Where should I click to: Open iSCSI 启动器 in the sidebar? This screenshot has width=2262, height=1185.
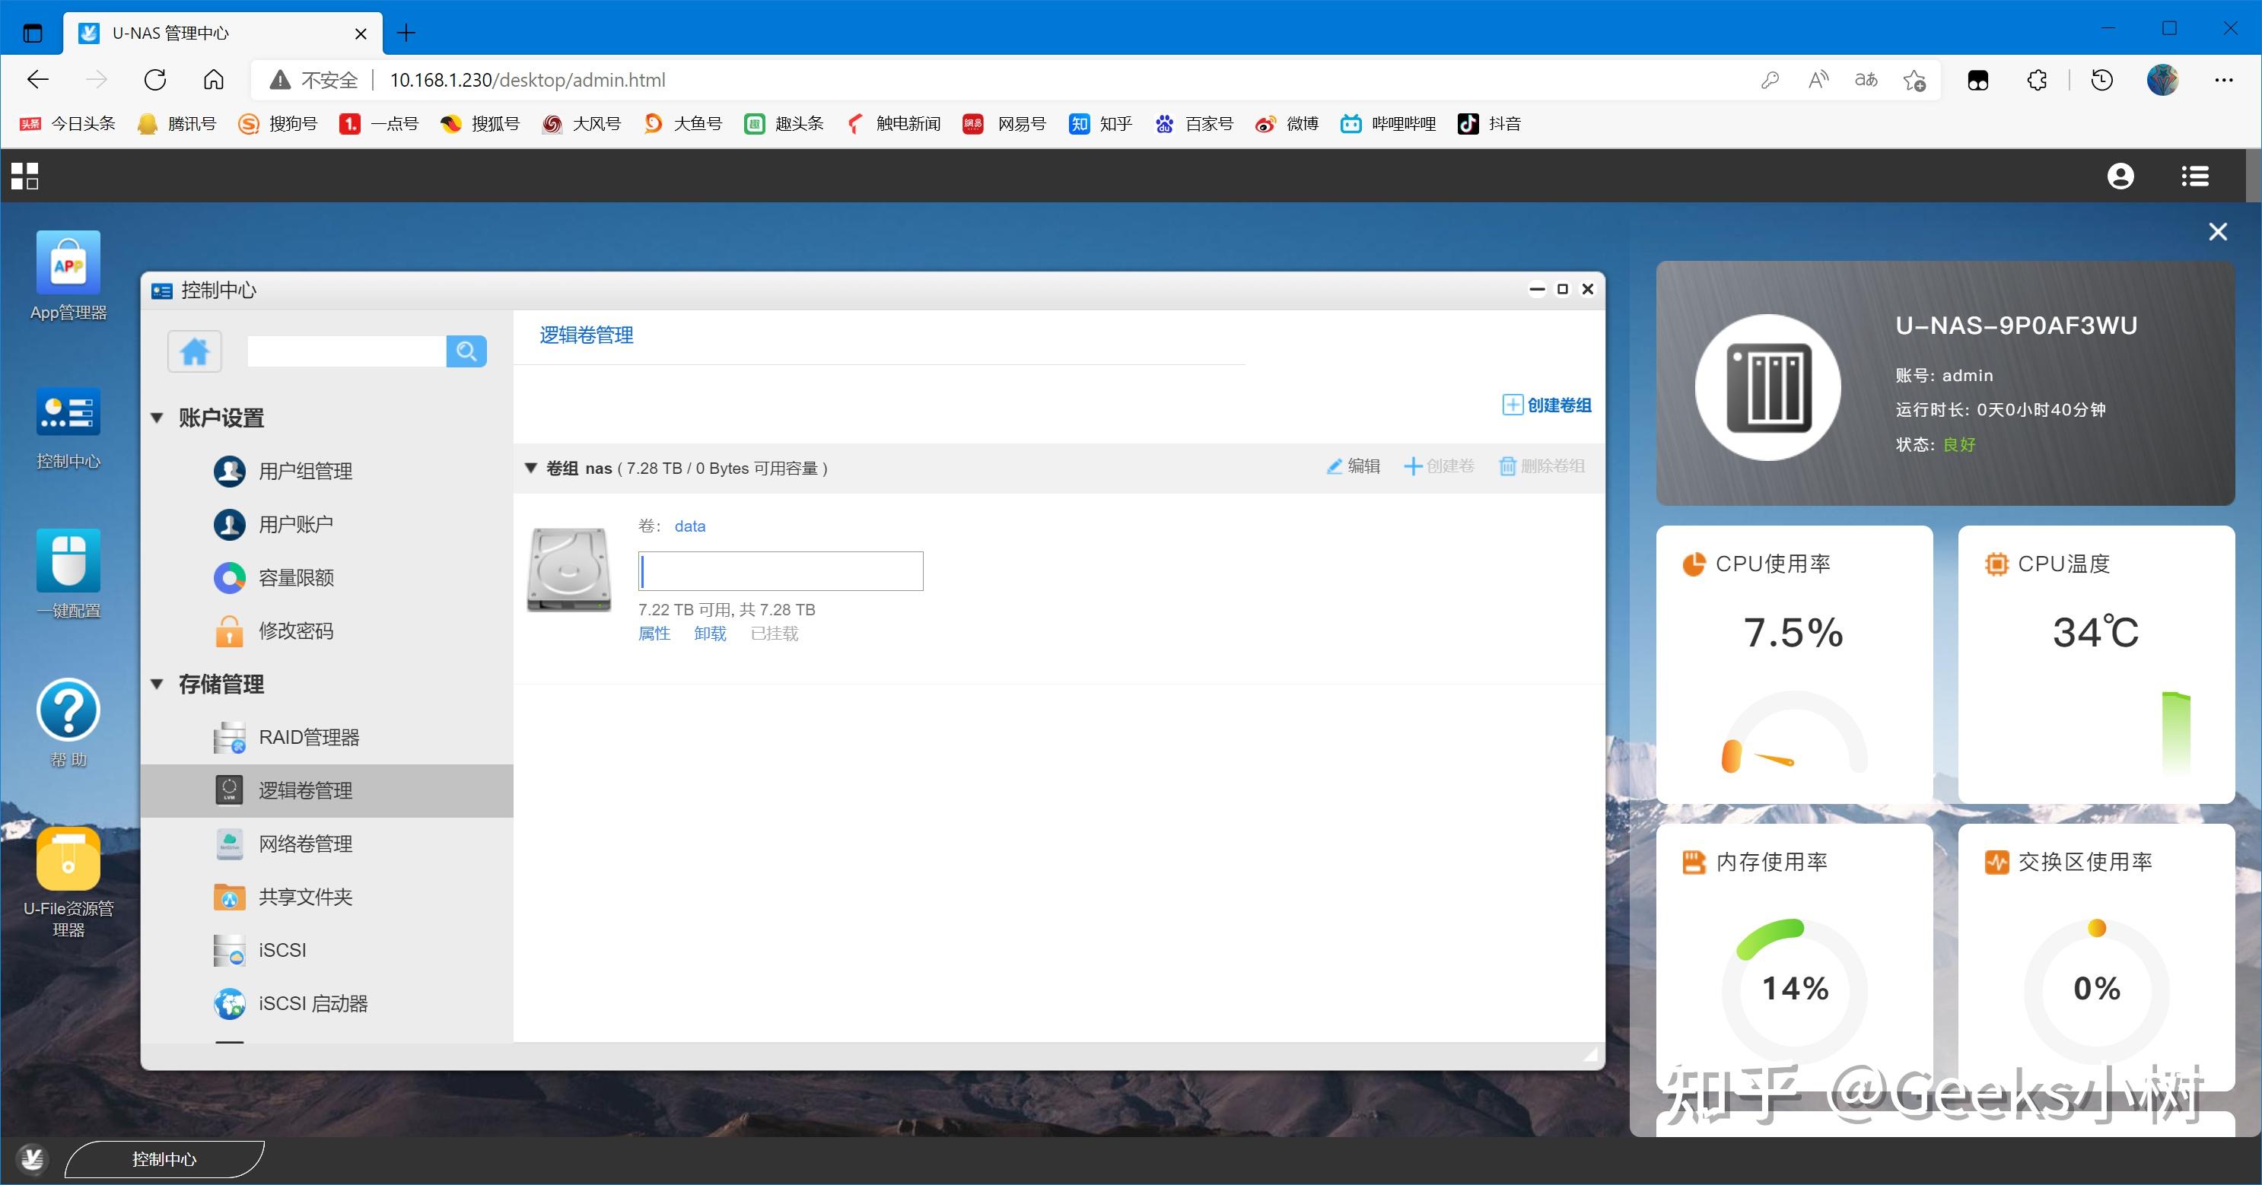click(313, 1003)
